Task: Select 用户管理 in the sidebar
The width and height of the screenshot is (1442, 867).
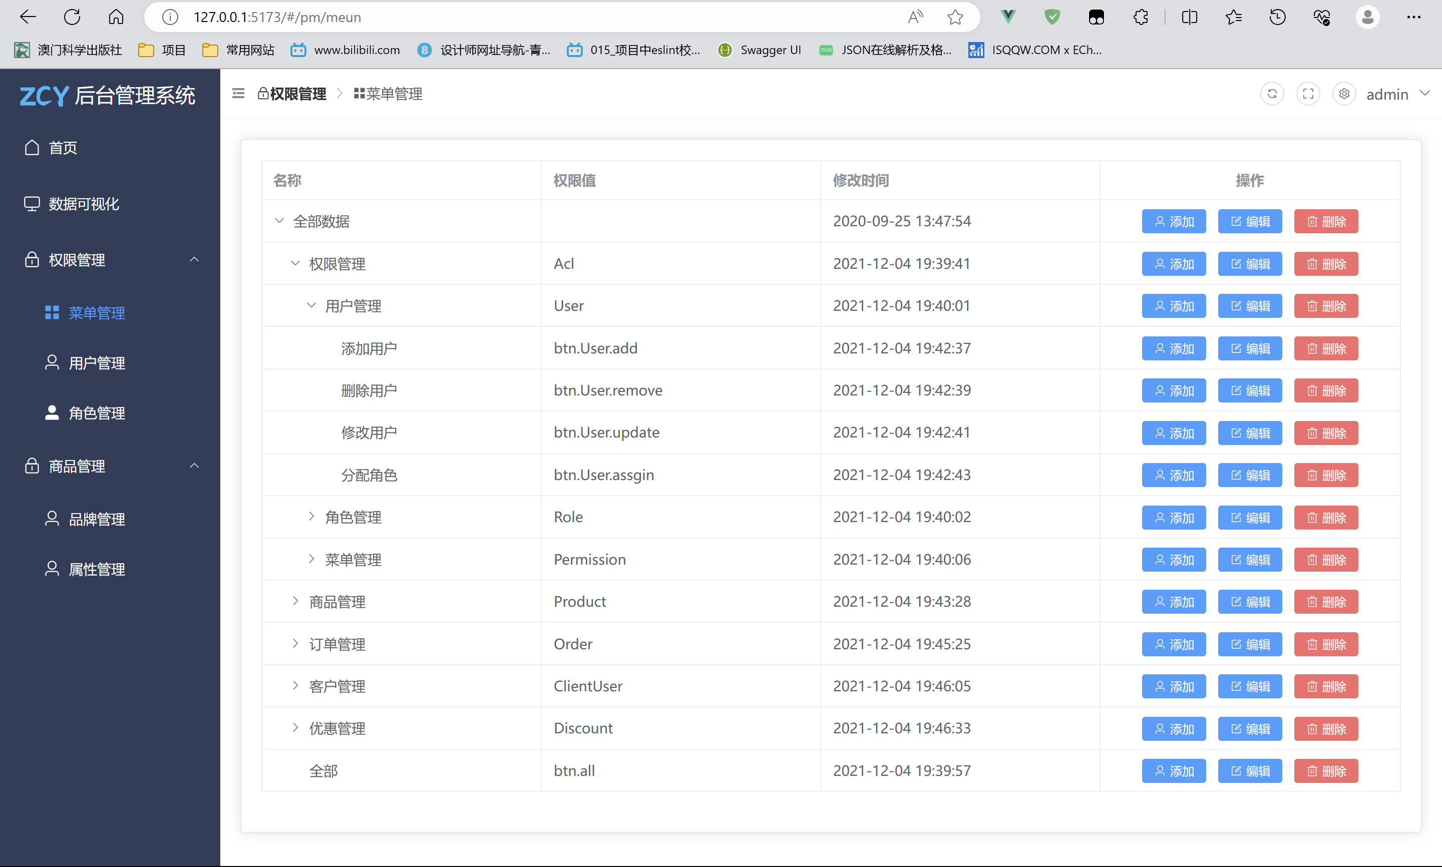Action: coord(110,363)
